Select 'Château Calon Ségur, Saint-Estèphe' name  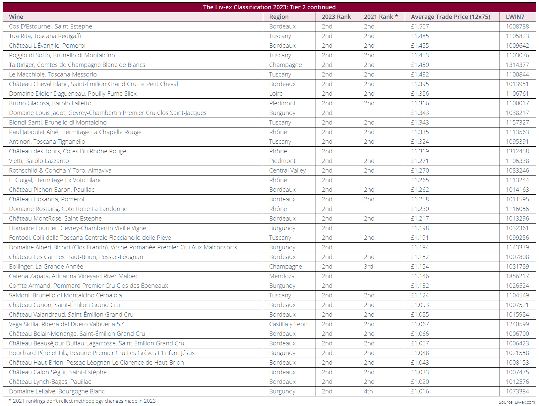click(x=58, y=372)
